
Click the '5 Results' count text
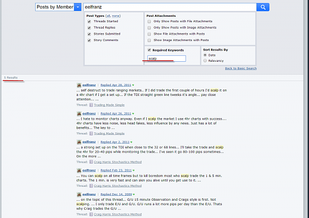[11, 78]
